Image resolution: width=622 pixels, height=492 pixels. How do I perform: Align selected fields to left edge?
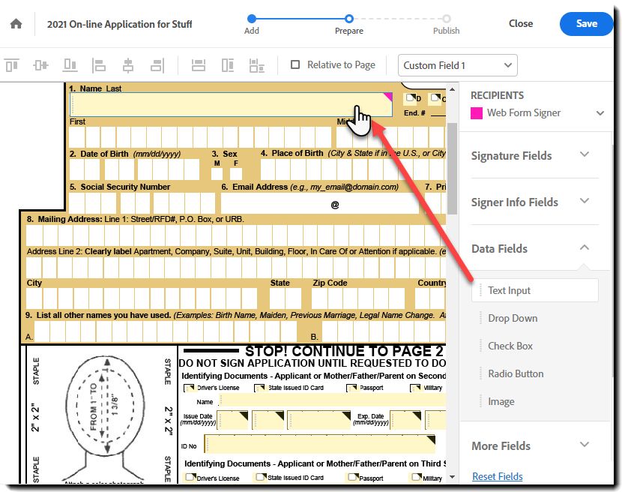[99, 65]
